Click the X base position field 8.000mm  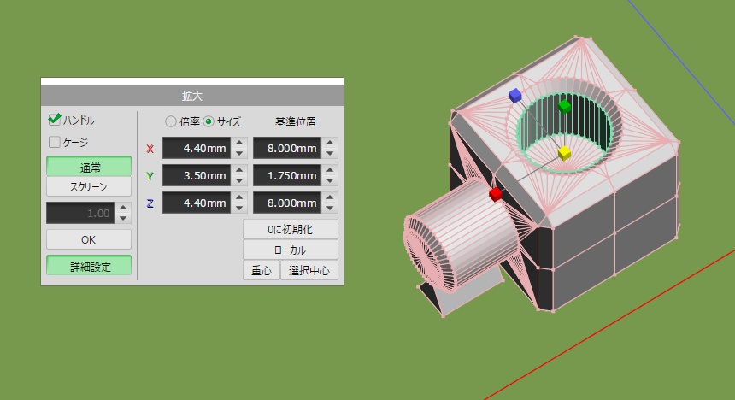coord(287,148)
